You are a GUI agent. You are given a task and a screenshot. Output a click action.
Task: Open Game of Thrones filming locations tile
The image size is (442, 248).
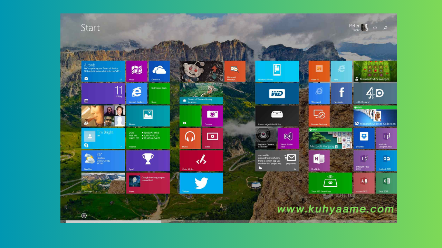[x=201, y=94]
